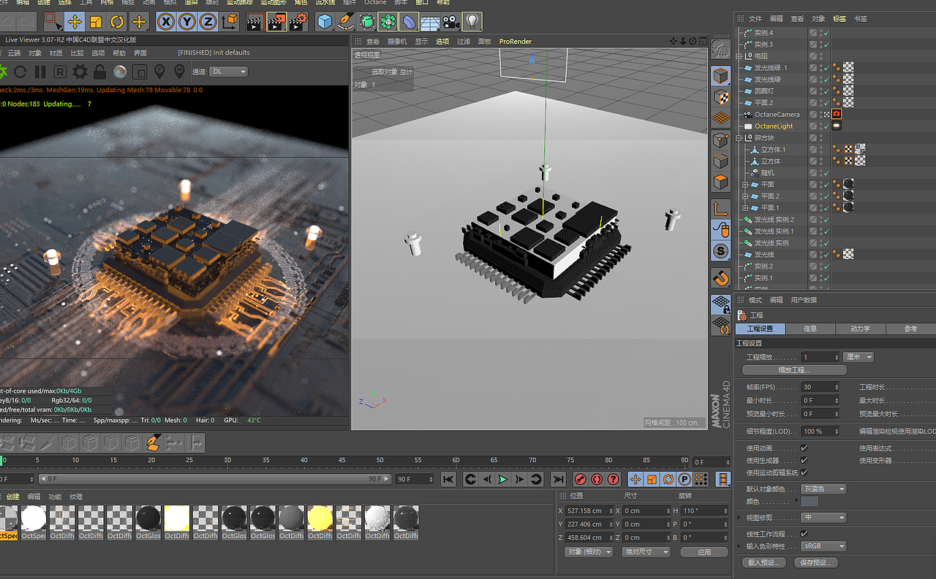Select OctaneCamera in the object manager
This screenshot has height=579, width=936.
coord(777,115)
